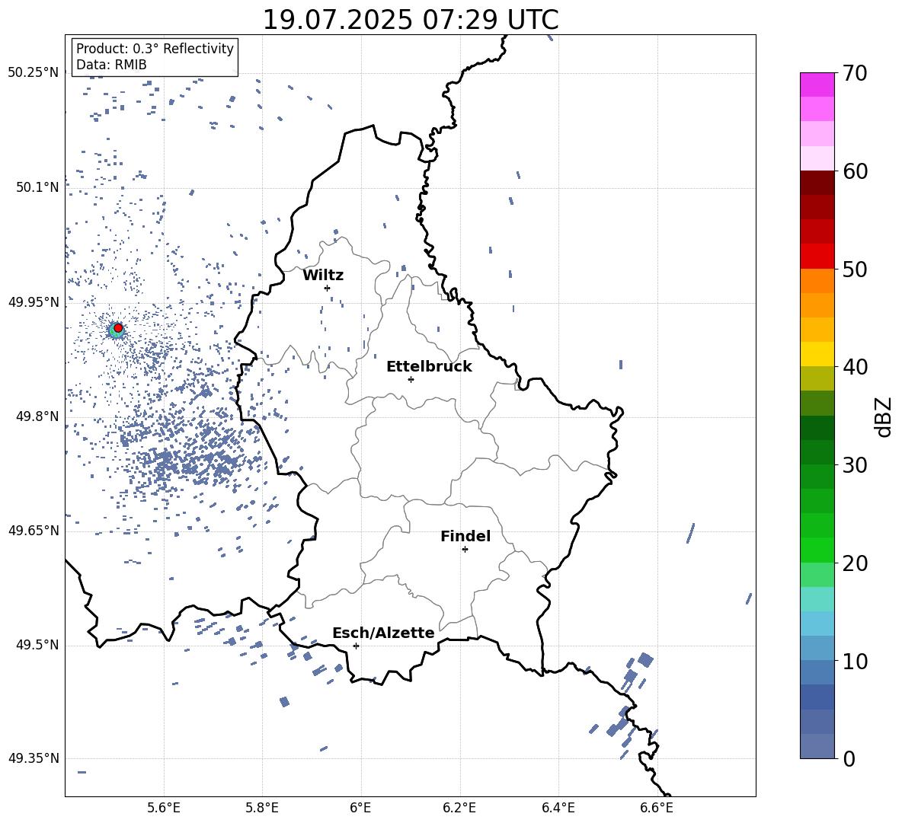Click the magenta top colorbar segment
This screenshot has width=902, height=823.
point(817,85)
